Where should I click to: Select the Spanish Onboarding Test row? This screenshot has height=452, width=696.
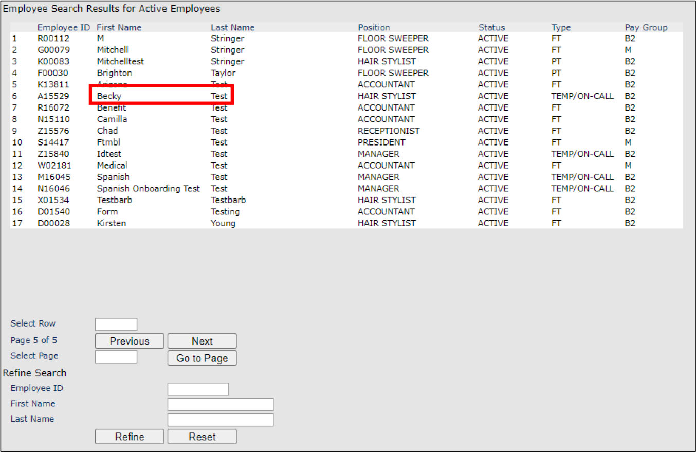coord(148,189)
